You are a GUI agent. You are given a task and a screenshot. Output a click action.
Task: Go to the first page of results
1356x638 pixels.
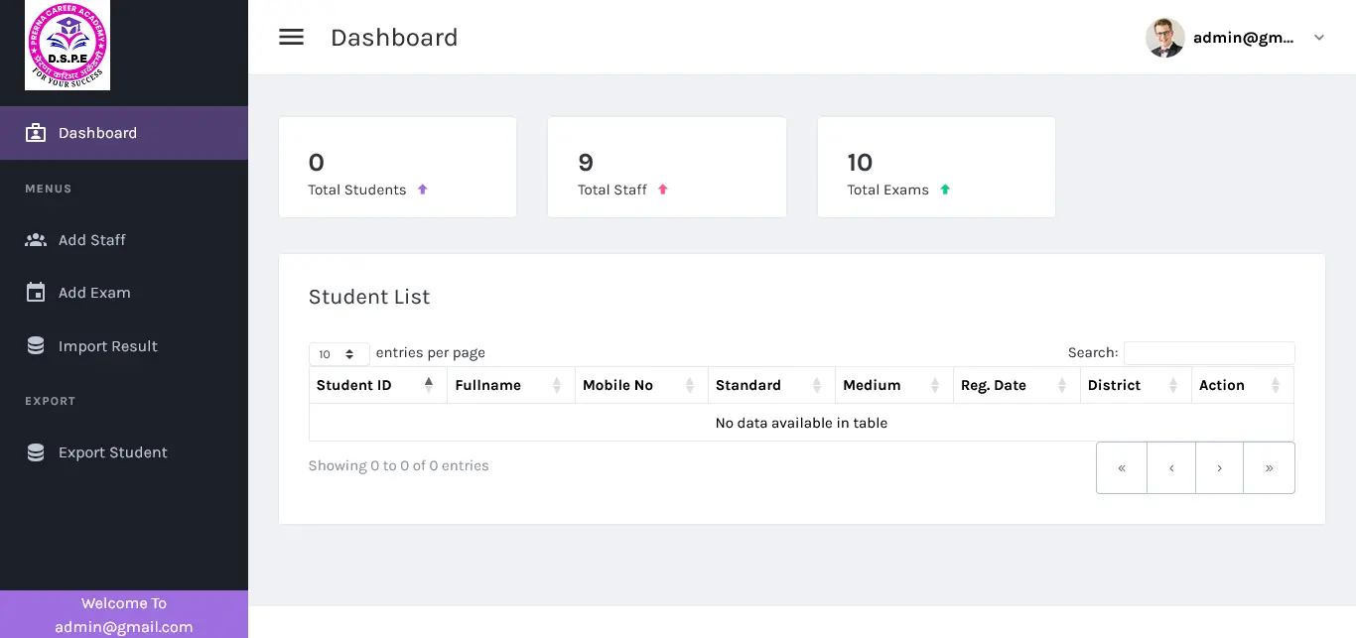point(1122,468)
